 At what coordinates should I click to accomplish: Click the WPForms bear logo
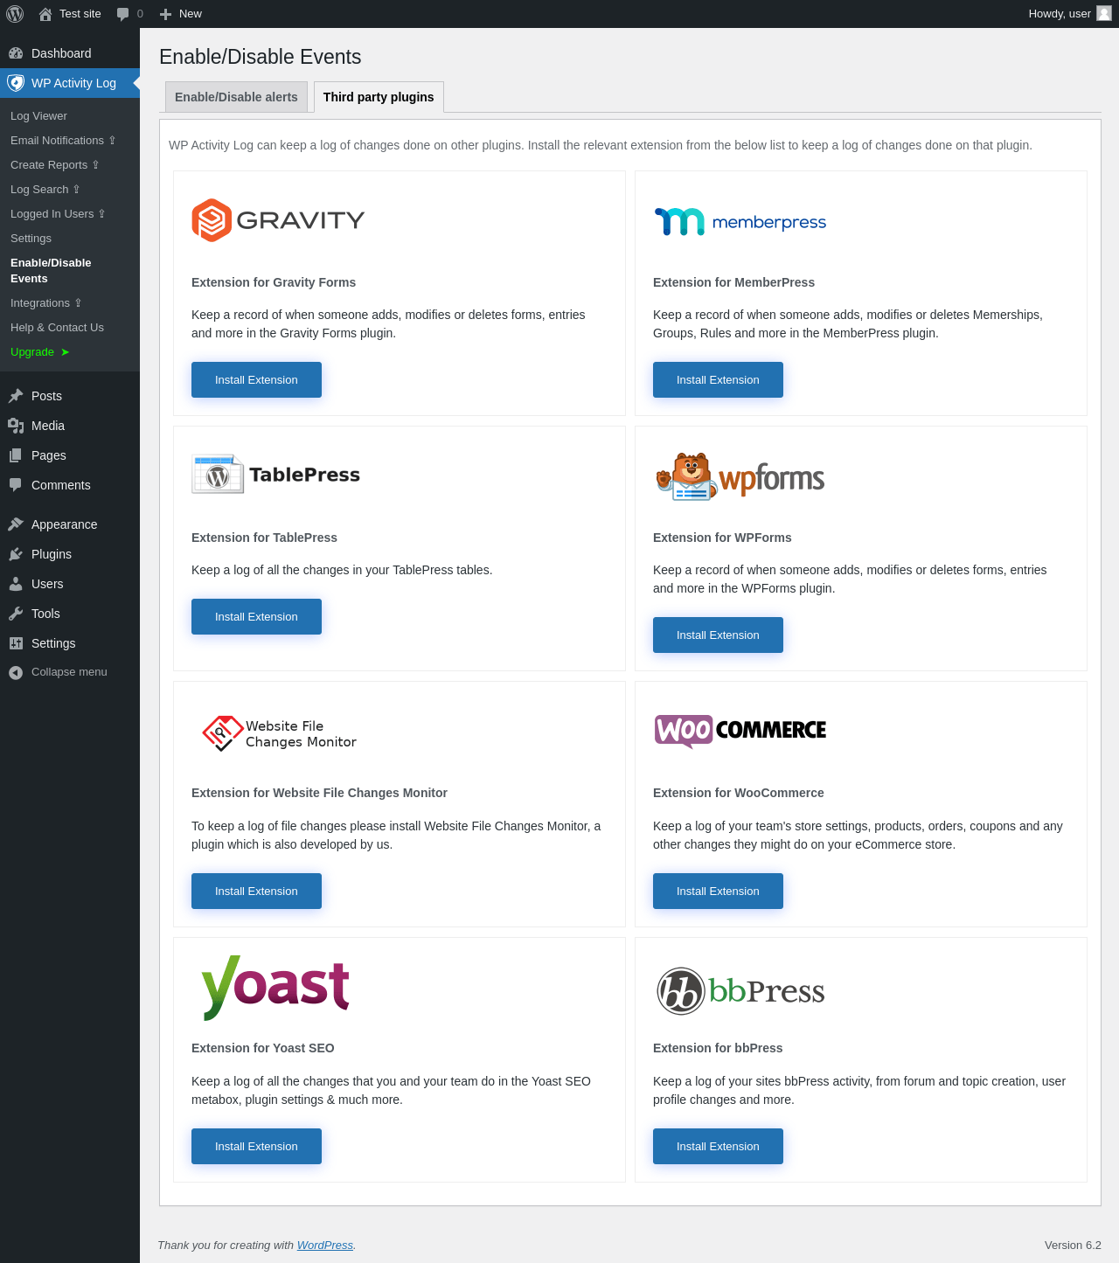[740, 476]
